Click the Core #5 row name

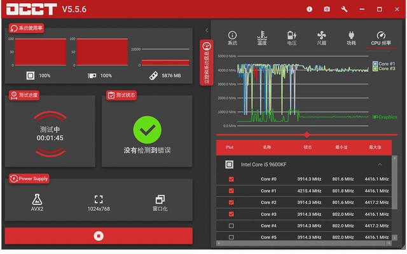(268, 237)
